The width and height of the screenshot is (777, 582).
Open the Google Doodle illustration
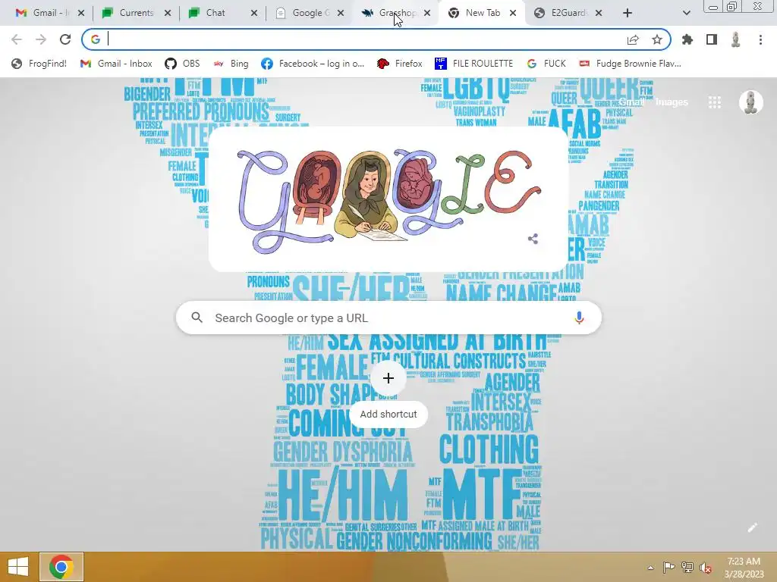pos(388,200)
